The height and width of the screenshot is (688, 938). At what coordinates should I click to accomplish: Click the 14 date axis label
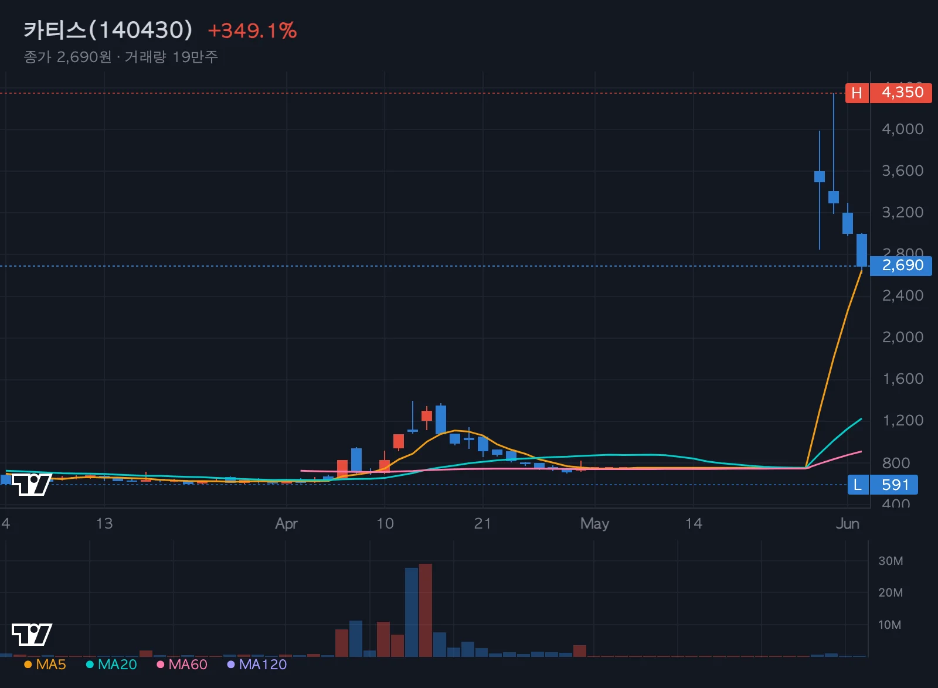(694, 523)
